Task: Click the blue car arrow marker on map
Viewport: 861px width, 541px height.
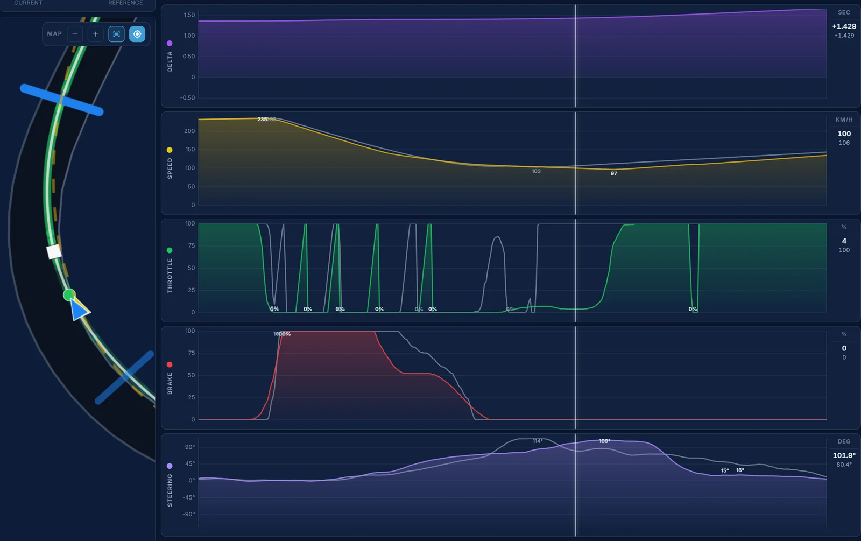Action: click(x=80, y=310)
